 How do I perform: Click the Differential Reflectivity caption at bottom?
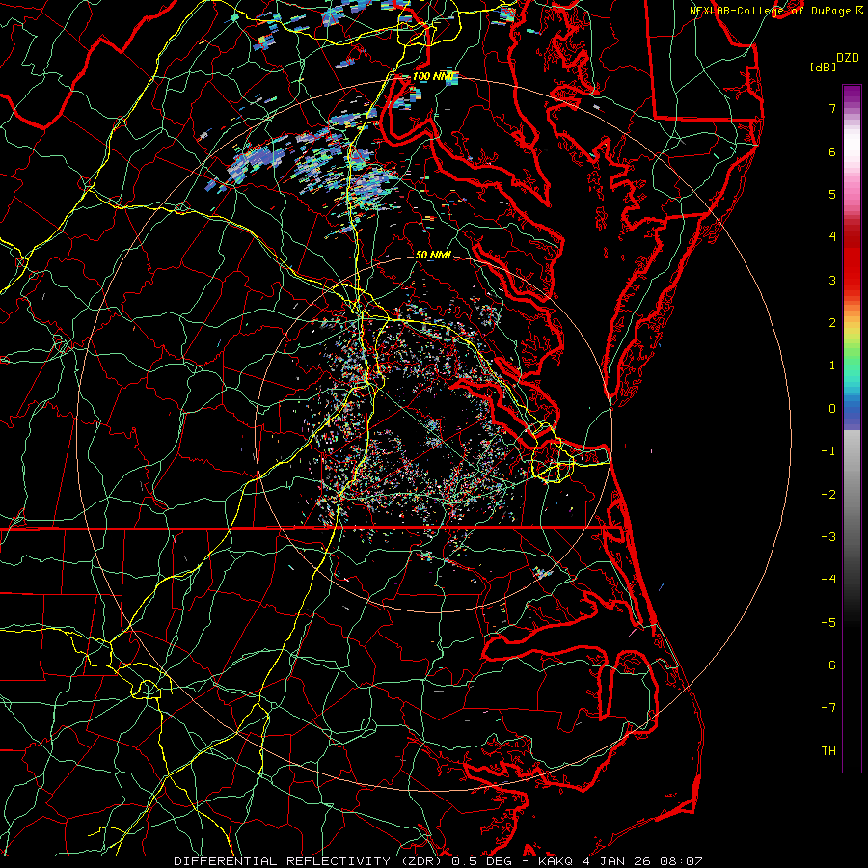pyautogui.click(x=438, y=861)
